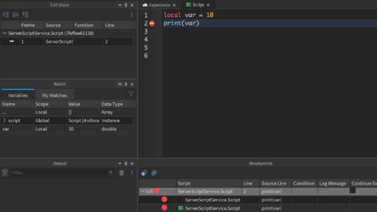The height and width of the screenshot is (212, 377).
Task: Open the My Watches tab
Action: click(x=55, y=95)
